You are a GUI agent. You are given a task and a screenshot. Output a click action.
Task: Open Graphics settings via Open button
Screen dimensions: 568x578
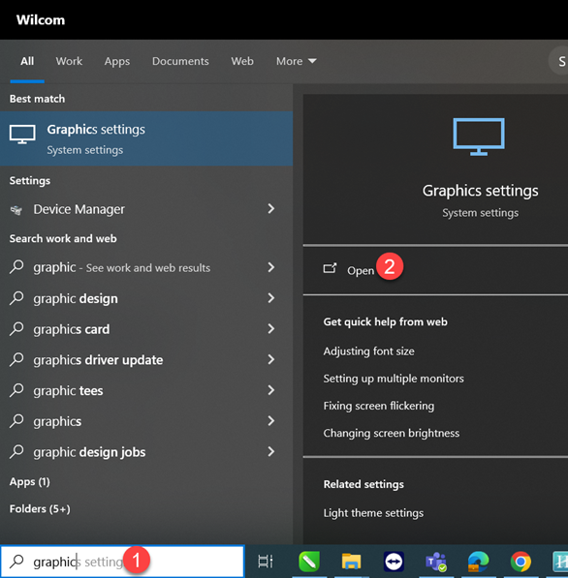[x=349, y=270]
